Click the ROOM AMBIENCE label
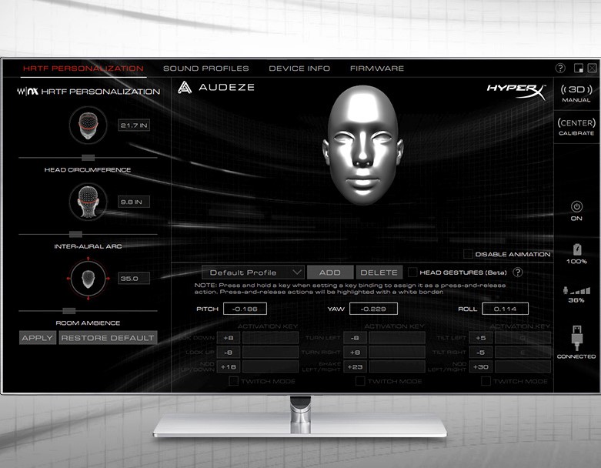 click(x=88, y=323)
